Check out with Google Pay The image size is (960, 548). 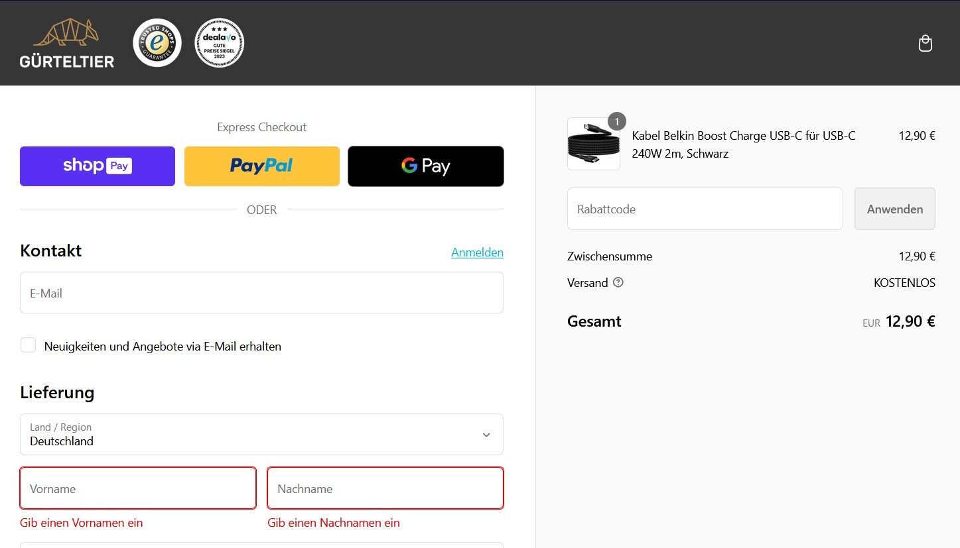[426, 166]
